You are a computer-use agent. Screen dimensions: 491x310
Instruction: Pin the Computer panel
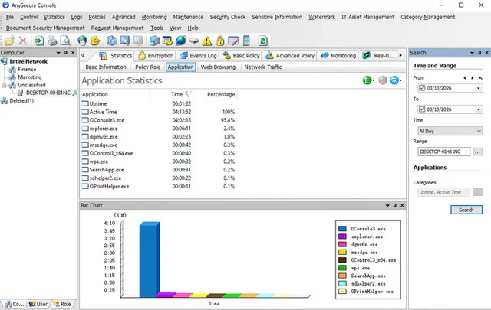pyautogui.click(x=66, y=53)
